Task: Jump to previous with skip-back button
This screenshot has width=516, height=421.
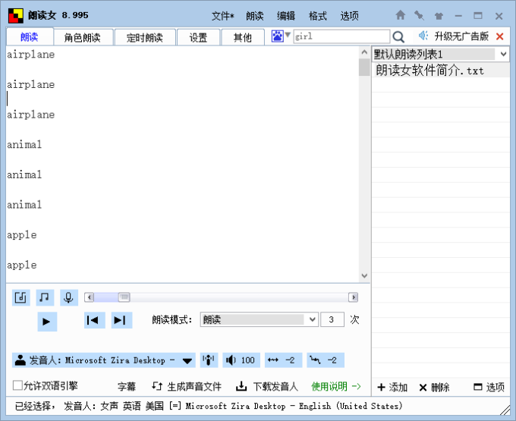Action: point(94,320)
